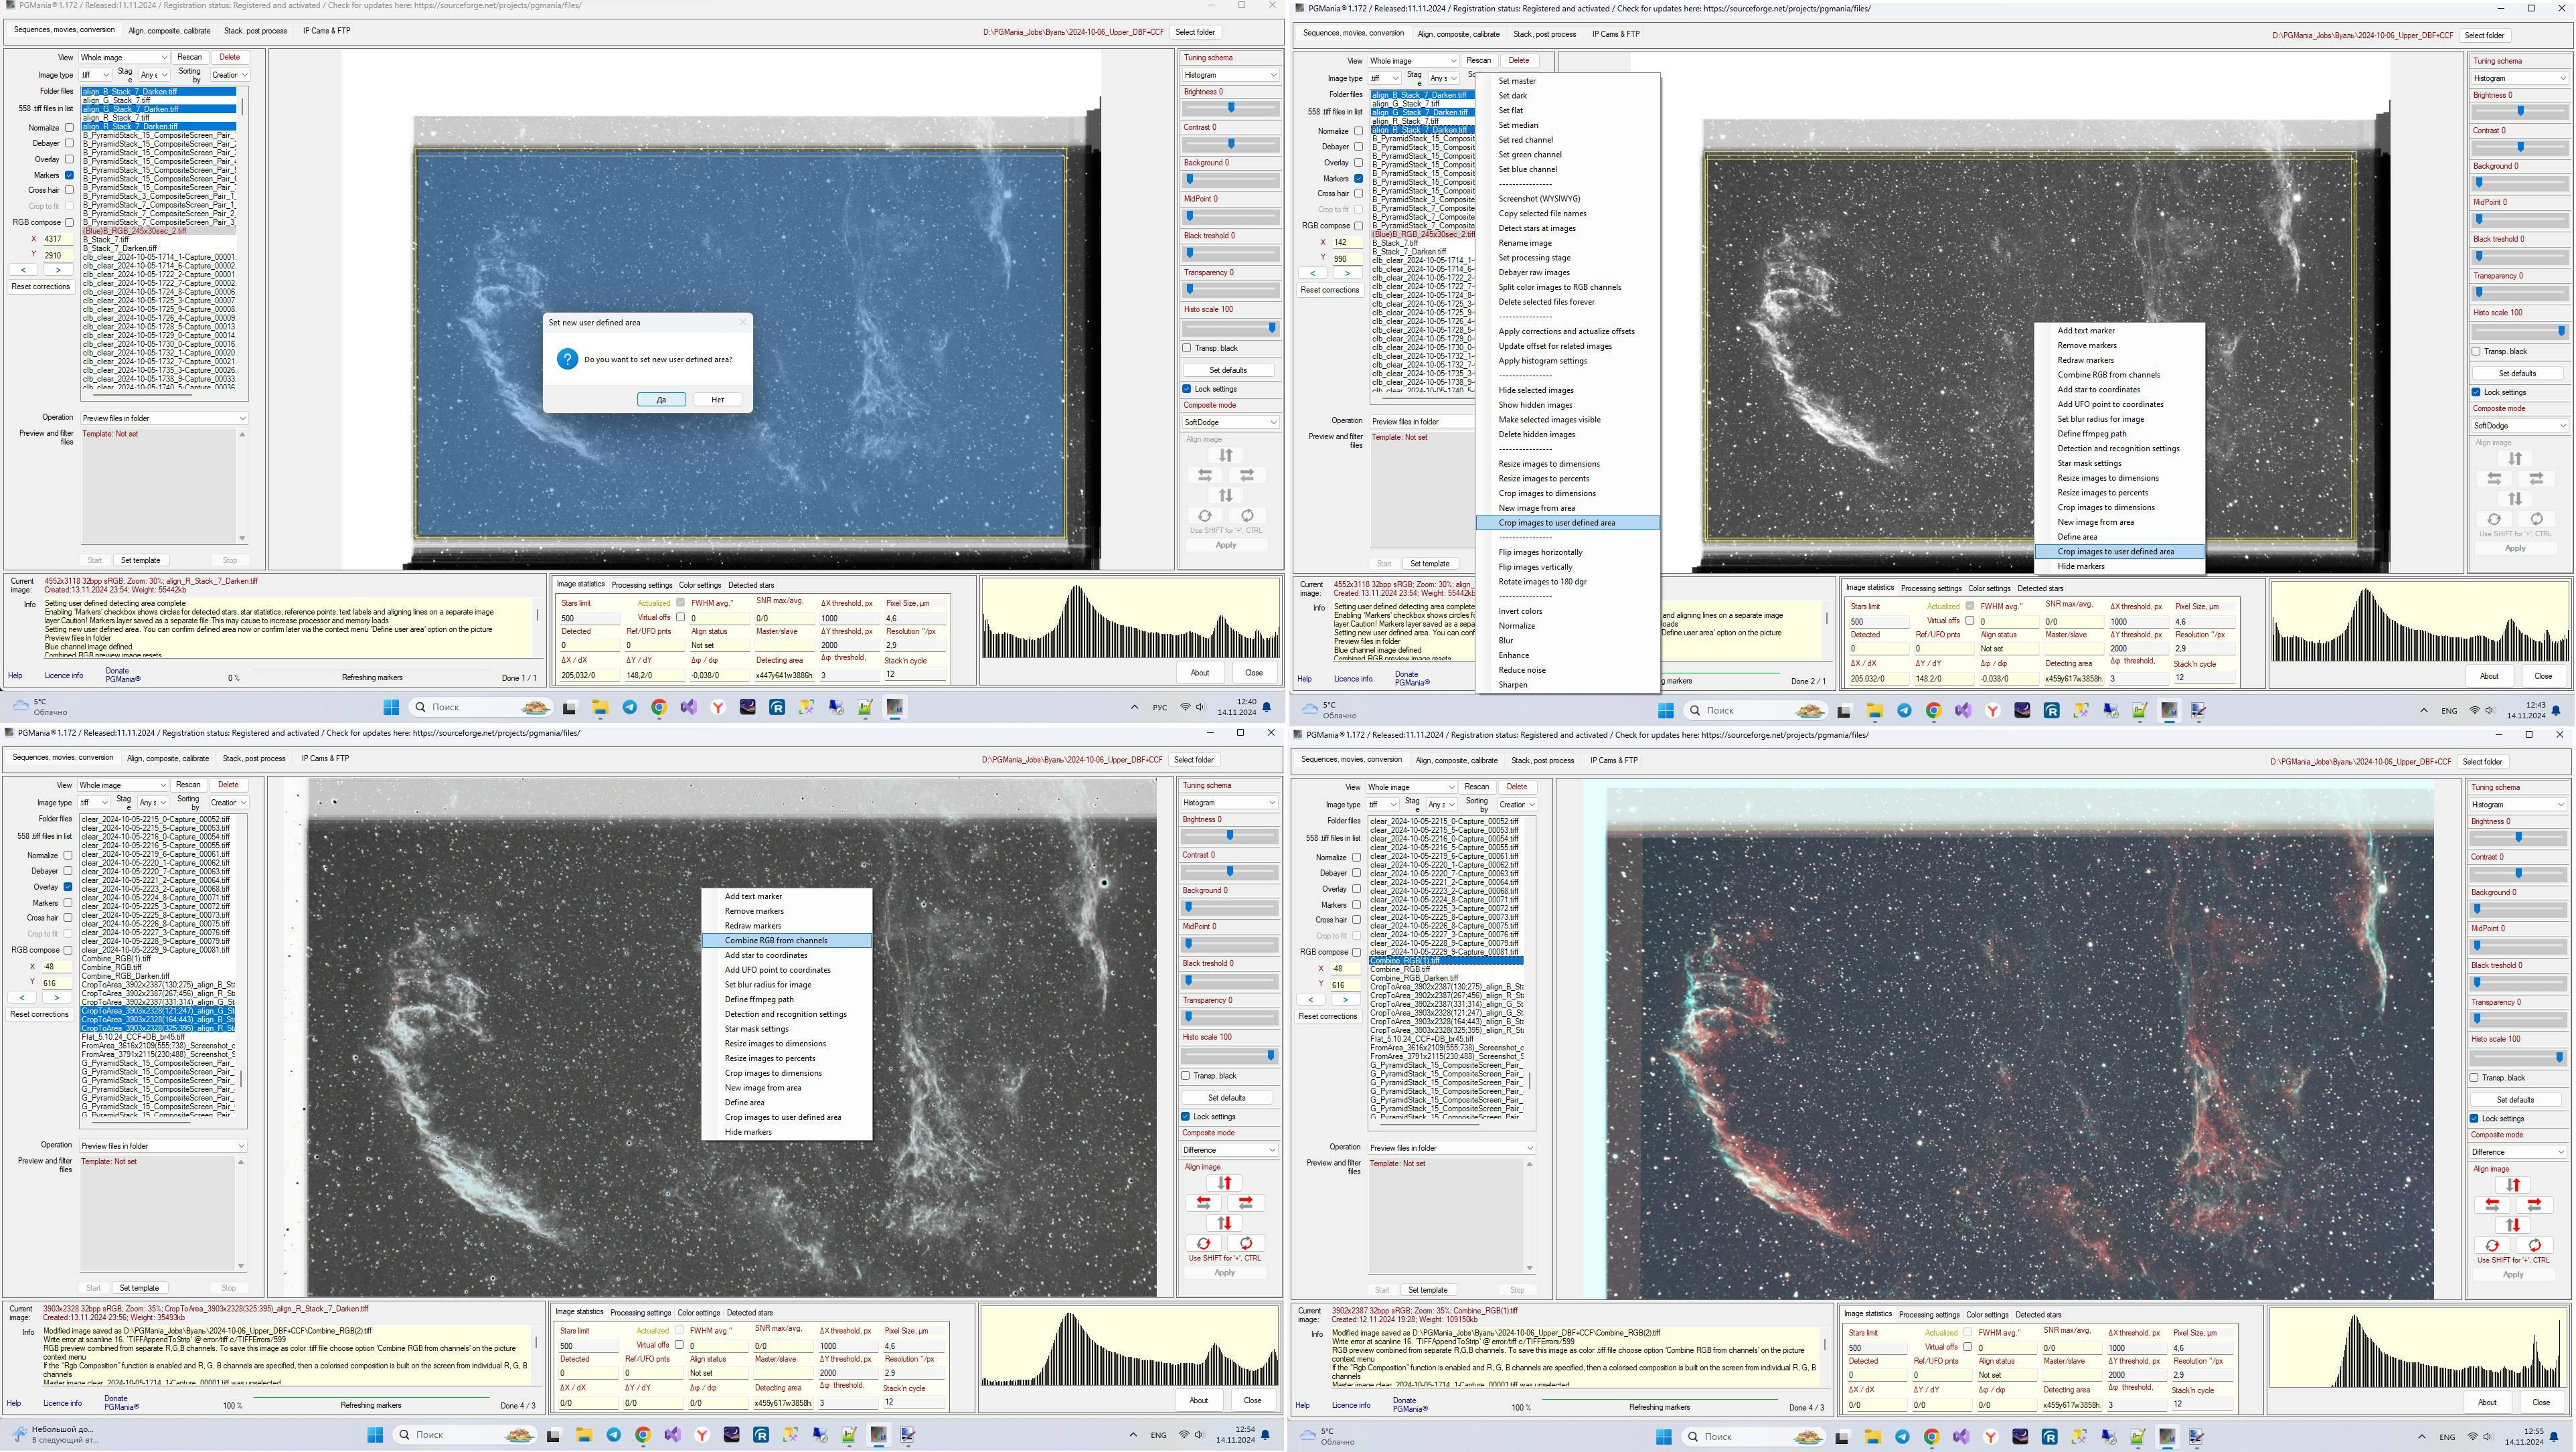The height and width of the screenshot is (1452, 2576).
Task: Click shift-down align arrow icon beside color nebula image
Action: (x=2512, y=1225)
